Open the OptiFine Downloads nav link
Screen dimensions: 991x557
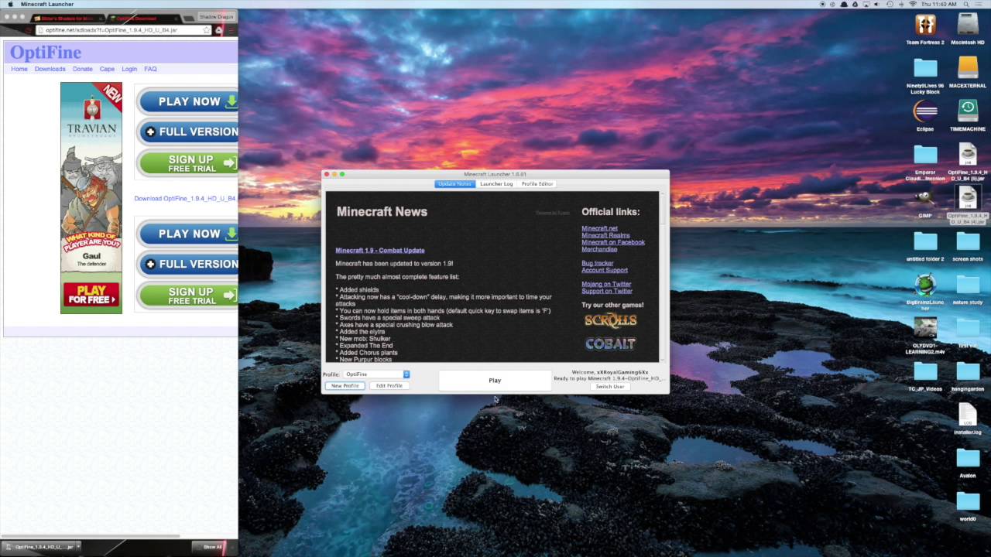[x=50, y=69]
